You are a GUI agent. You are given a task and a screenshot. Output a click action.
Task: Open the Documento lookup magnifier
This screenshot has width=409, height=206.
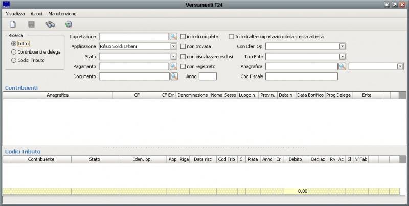pyautogui.click(x=173, y=76)
